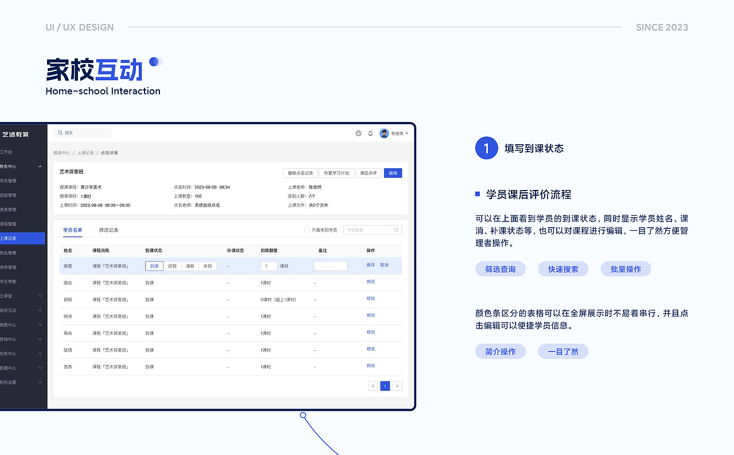Image resolution: width=734 pixels, height=455 pixels.
Task: Select 到课 status for 晓雯
Action: click(154, 266)
